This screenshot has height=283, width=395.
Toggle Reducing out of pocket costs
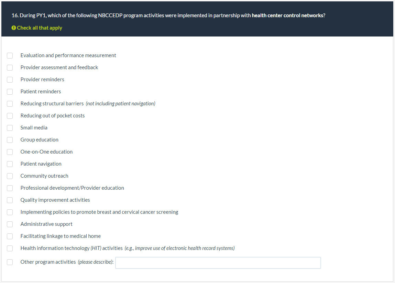coord(10,116)
